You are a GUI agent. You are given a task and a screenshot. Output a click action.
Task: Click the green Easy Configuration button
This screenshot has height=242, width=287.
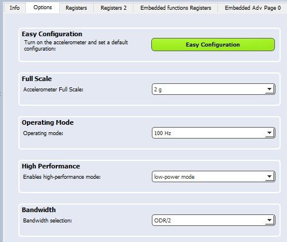click(213, 45)
